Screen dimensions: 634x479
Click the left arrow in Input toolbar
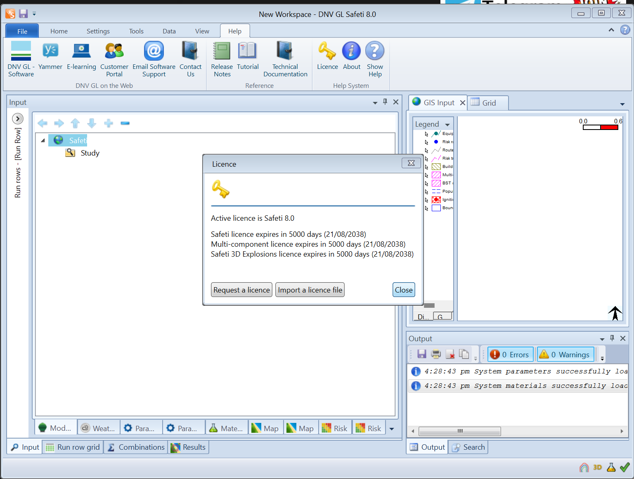click(x=43, y=123)
